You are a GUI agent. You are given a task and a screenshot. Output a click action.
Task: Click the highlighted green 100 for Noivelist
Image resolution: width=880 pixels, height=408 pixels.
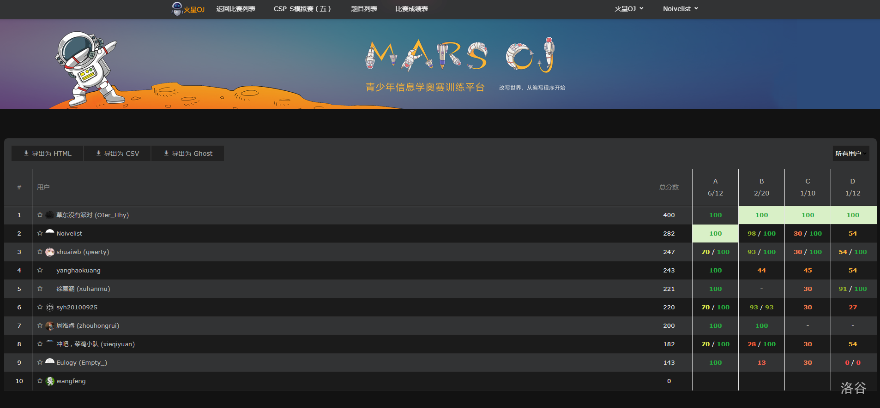click(715, 234)
